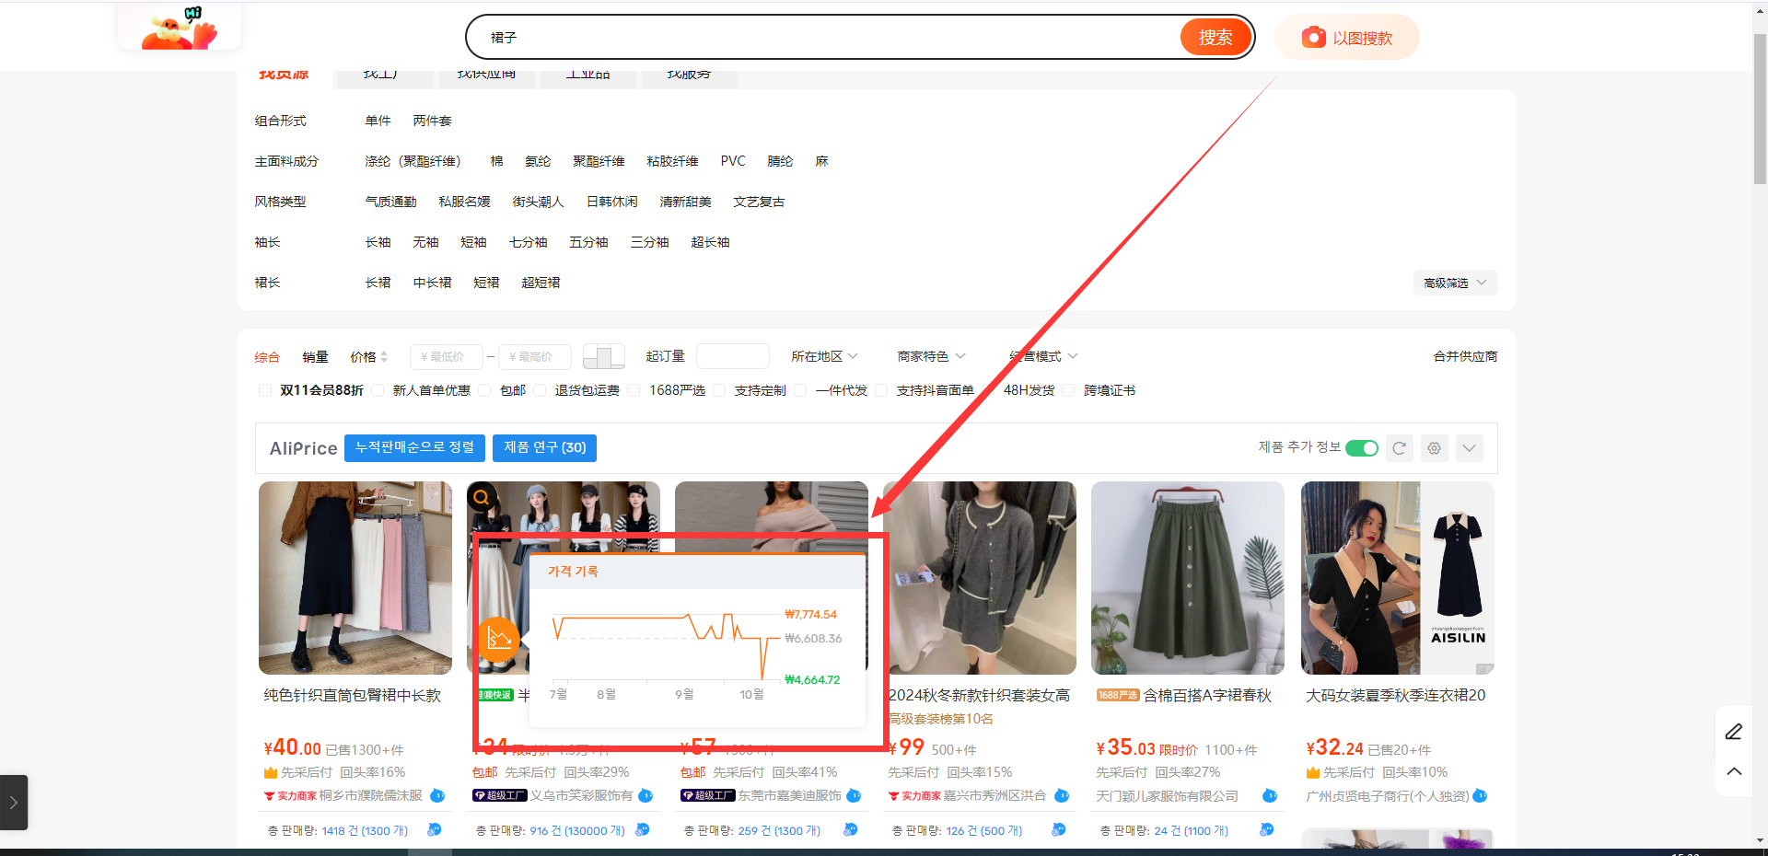Image resolution: width=1768 pixels, height=856 pixels.
Task: Click AliPrice icon next to 126 건 sales
Action: tap(1058, 830)
